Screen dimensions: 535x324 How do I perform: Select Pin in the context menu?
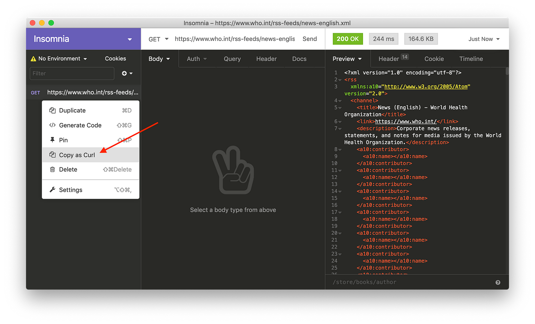click(x=91, y=140)
